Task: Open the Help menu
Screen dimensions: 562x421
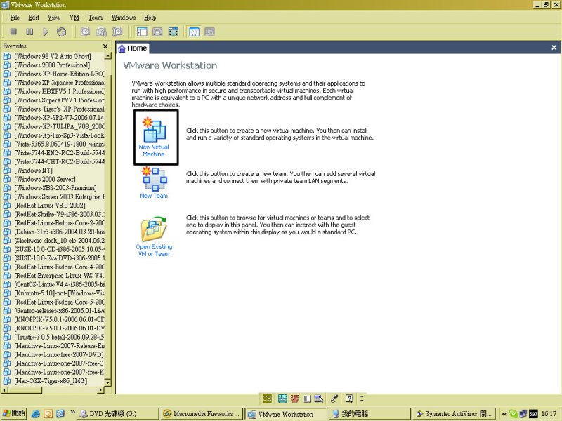Action: (150, 18)
